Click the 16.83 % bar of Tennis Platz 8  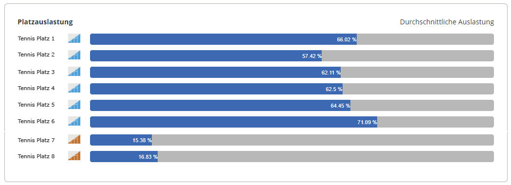coord(124,157)
